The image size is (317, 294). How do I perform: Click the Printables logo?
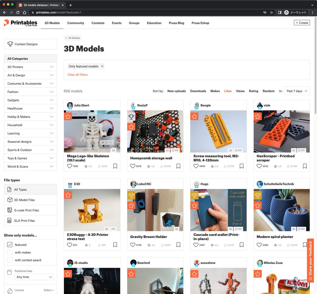(x=20, y=23)
